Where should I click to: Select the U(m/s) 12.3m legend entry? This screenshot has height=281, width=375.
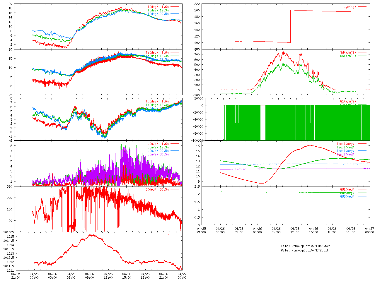click(158, 148)
